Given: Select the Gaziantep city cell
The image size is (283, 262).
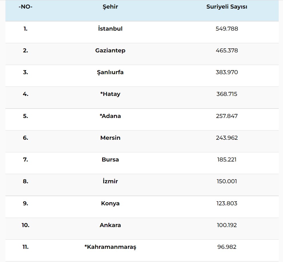Looking at the screenshot, I should [110, 50].
